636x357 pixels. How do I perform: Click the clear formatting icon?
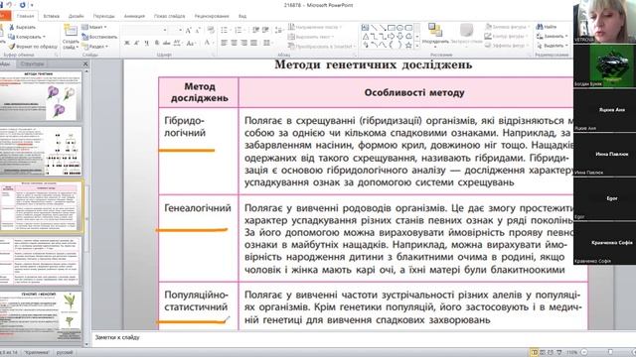211,30
